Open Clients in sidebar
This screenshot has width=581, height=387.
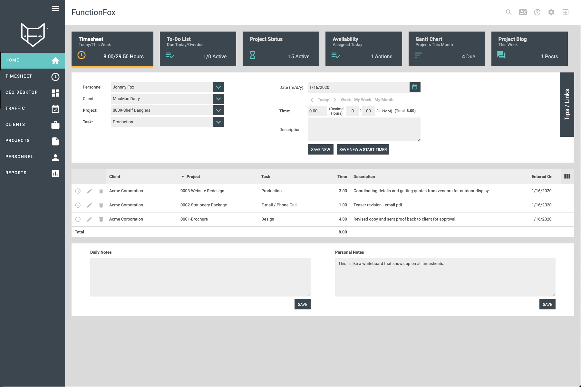[x=33, y=125]
